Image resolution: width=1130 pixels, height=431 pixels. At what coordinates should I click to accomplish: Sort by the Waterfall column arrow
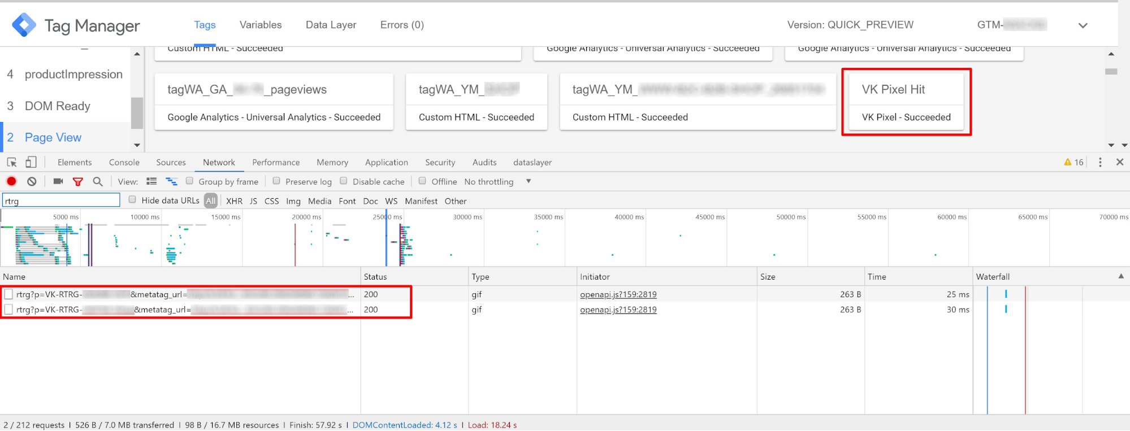coord(1120,276)
